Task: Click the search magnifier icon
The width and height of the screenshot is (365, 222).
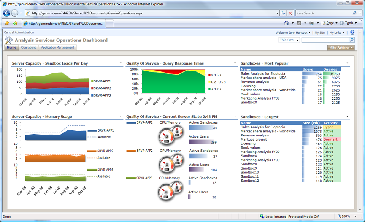Action: point(352,40)
